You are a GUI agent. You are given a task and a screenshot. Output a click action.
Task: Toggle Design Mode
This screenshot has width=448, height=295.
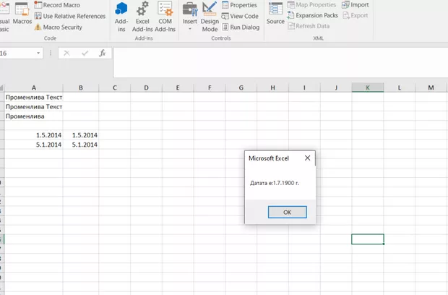[210, 15]
